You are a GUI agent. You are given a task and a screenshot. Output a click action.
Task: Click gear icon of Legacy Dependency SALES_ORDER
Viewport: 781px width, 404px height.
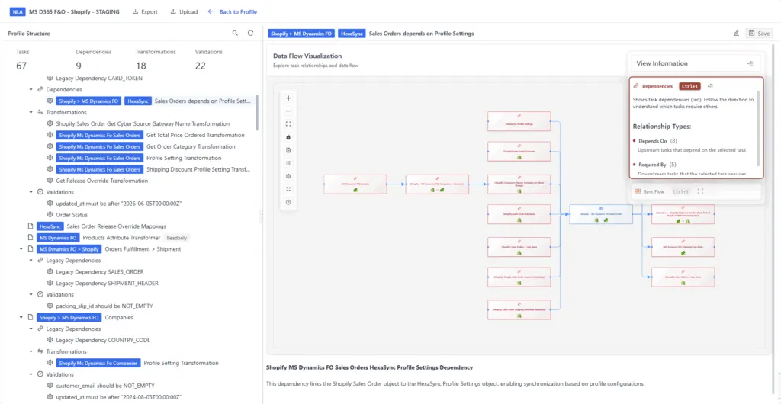click(x=50, y=271)
